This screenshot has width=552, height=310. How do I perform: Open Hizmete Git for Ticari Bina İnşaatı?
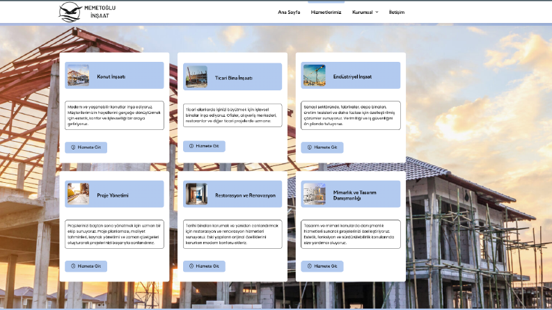pos(204,146)
